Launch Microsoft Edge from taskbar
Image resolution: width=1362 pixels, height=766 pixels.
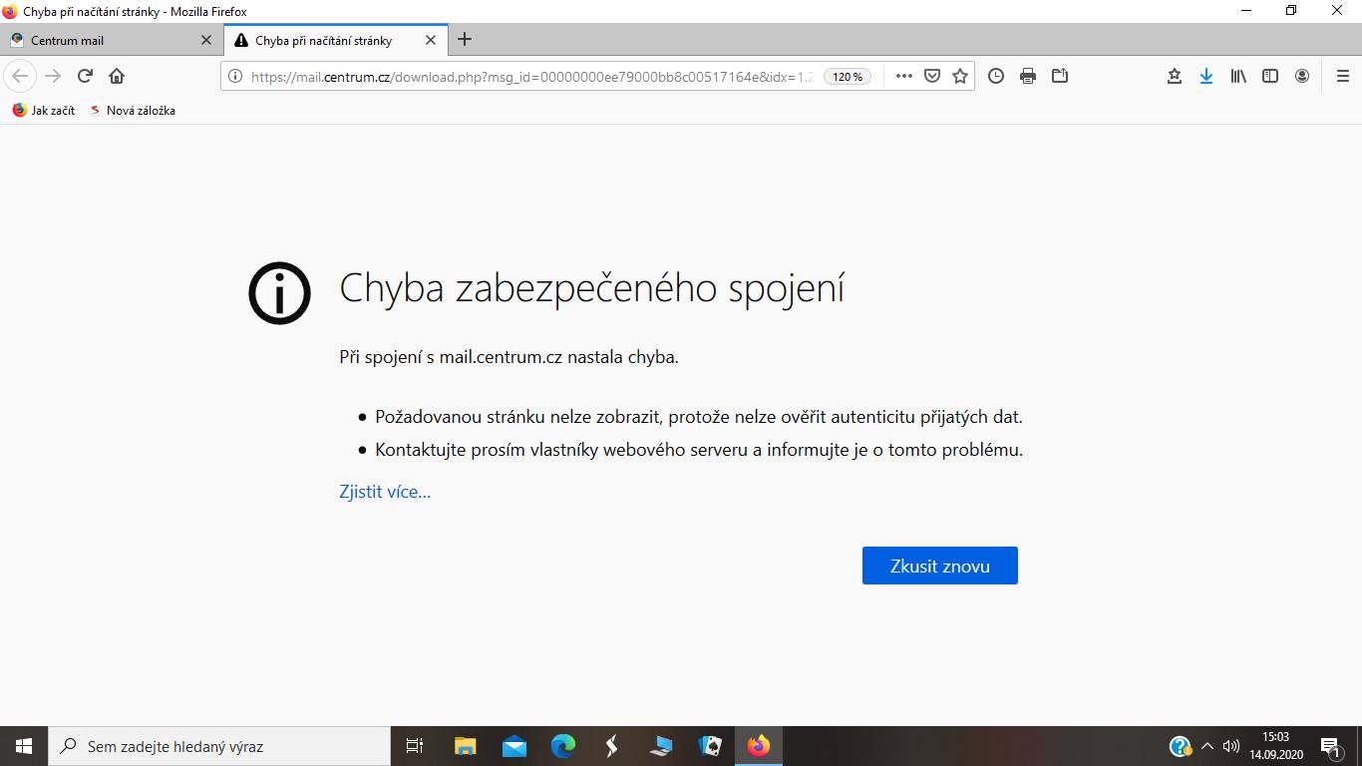(x=563, y=746)
